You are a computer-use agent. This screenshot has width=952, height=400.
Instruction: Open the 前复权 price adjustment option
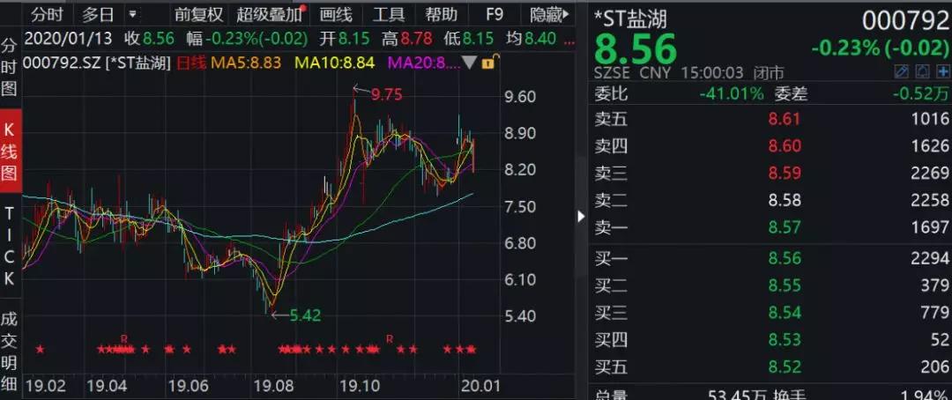199,13
